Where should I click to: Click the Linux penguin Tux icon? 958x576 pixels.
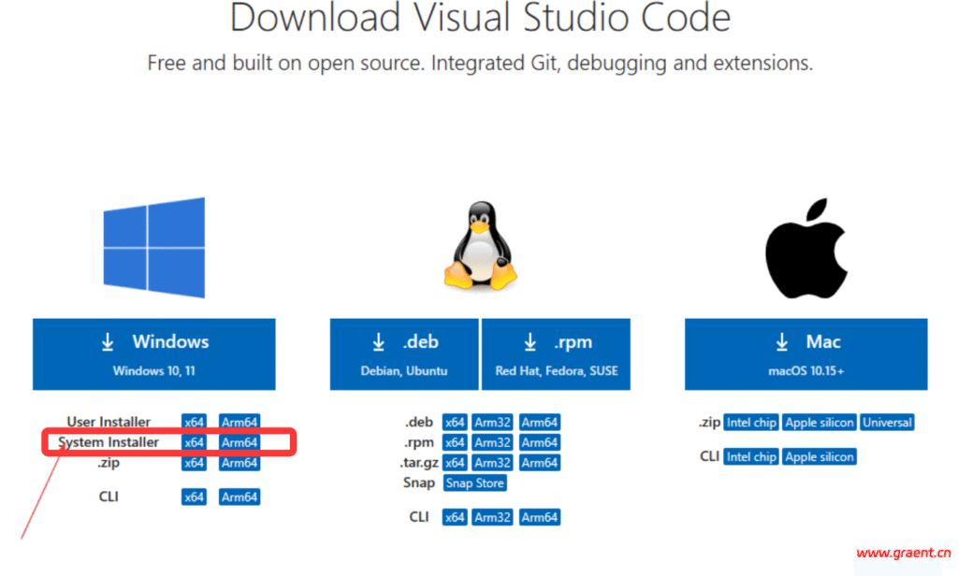[479, 247]
